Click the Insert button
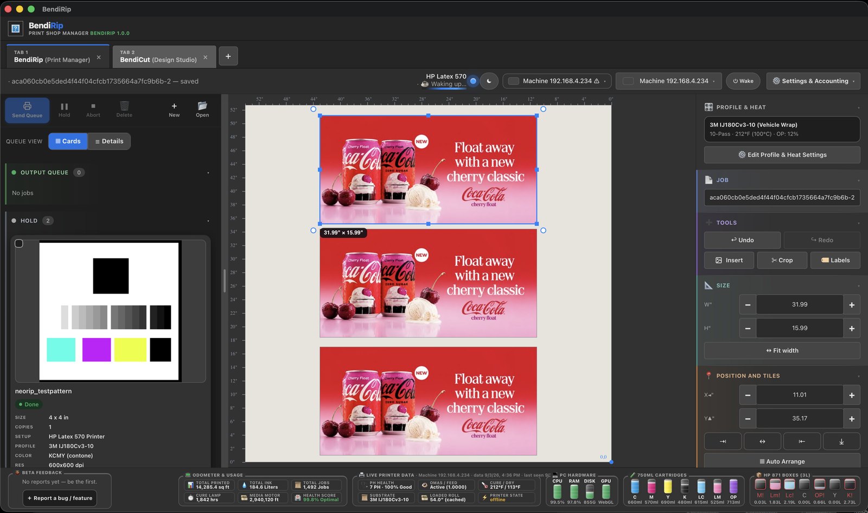This screenshot has height=513, width=868. point(729,261)
